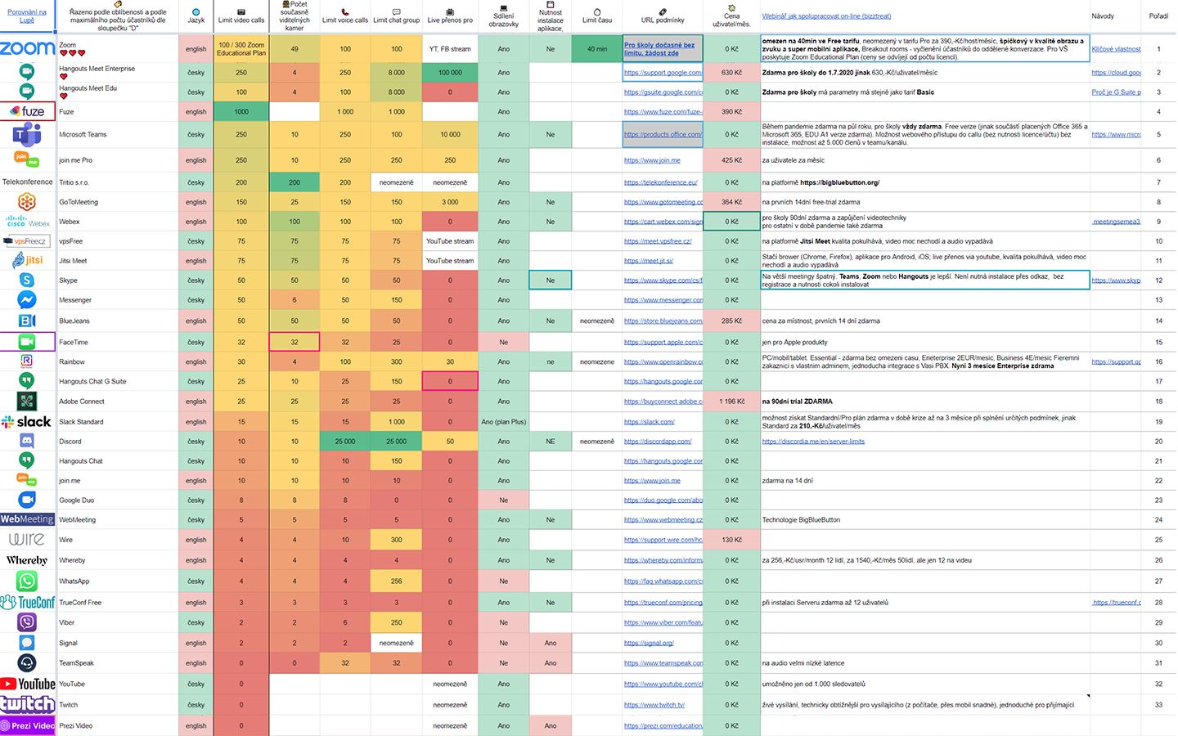
Task: Click the YouTube logo
Action: coord(27,684)
